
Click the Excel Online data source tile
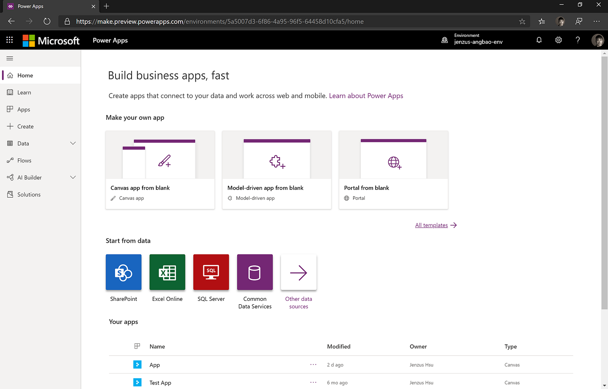[x=167, y=272]
